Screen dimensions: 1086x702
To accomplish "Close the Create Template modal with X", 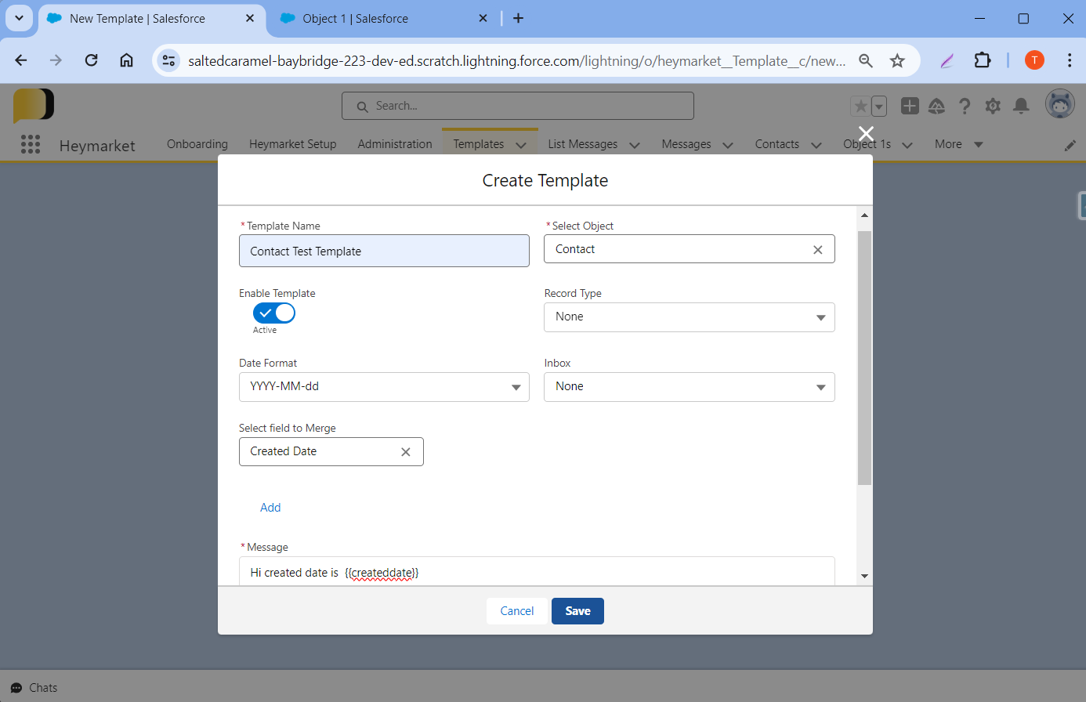I will pos(866,133).
